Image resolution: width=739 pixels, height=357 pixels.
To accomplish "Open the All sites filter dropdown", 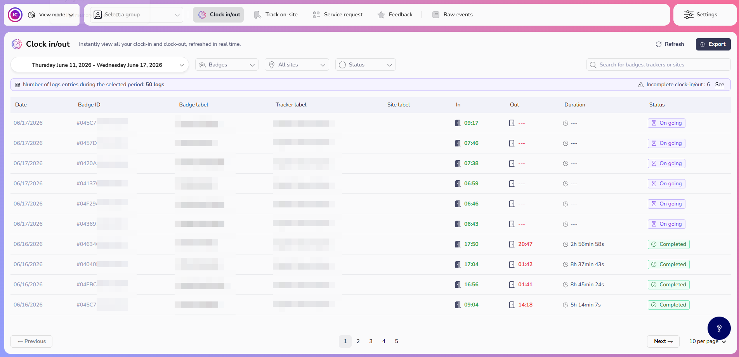I will pos(297,65).
